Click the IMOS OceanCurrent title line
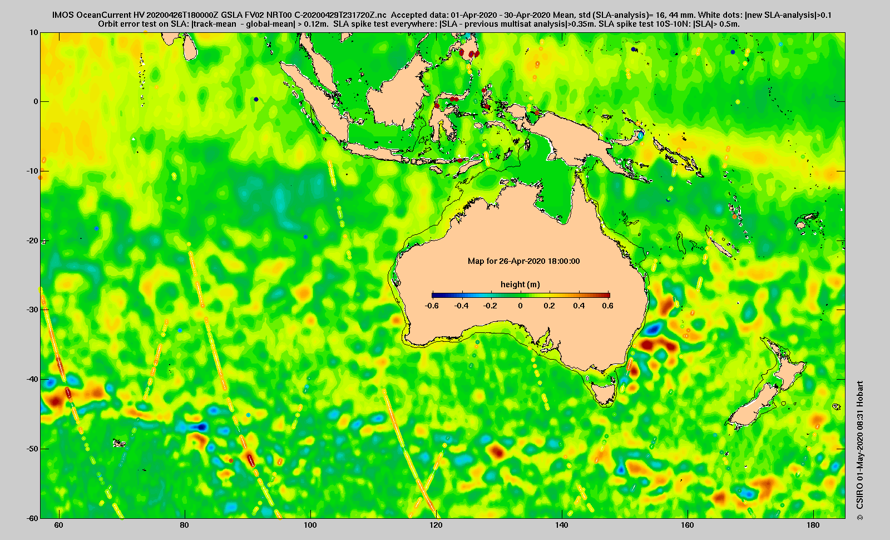The width and height of the screenshot is (890, 540). (442, 15)
